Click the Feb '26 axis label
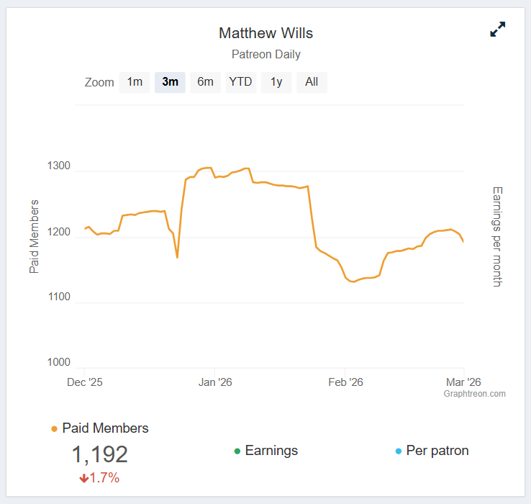Viewport: 531px width, 504px height. 345,382
